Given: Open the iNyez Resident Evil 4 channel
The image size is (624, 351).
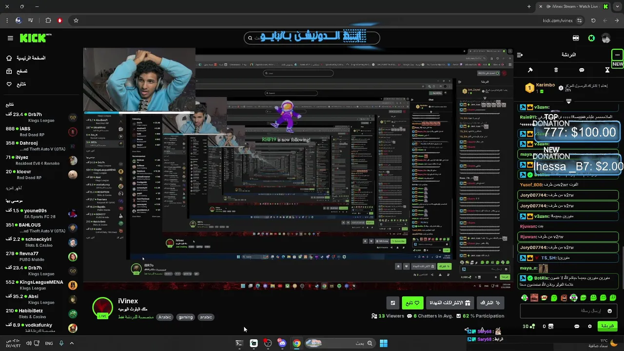Looking at the screenshot, I should coord(41,160).
